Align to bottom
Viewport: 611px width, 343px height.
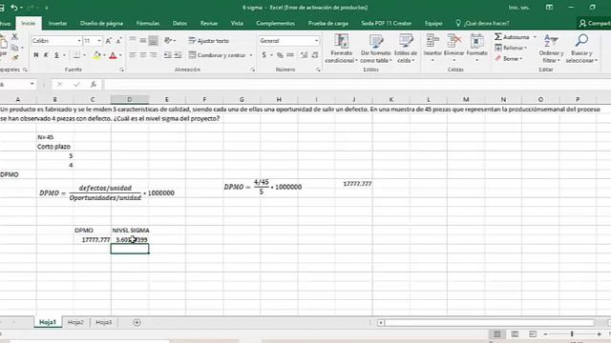[154, 40]
